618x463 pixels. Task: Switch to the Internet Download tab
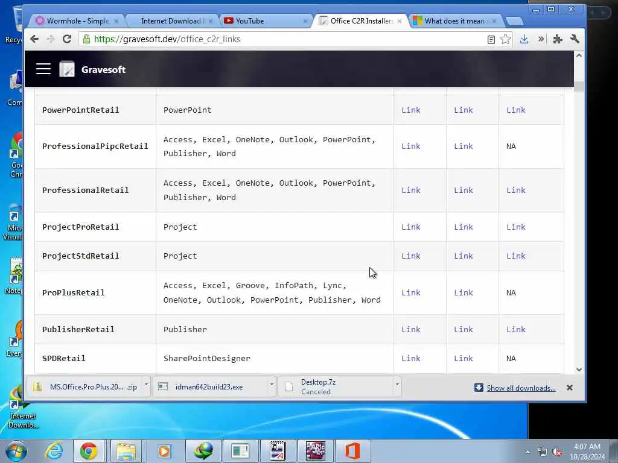pyautogui.click(x=172, y=21)
